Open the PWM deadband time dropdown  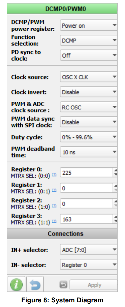[x=89, y=152]
